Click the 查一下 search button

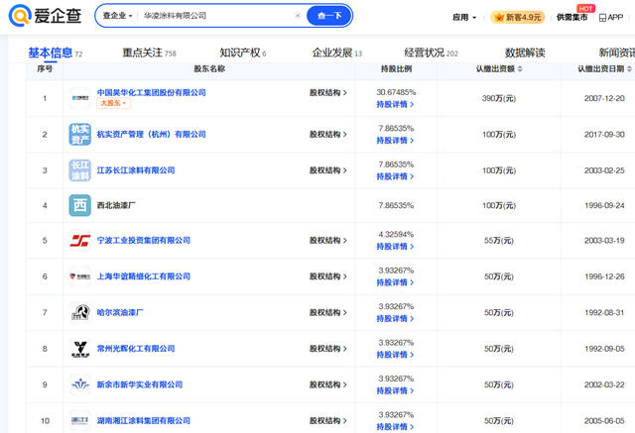329,16
